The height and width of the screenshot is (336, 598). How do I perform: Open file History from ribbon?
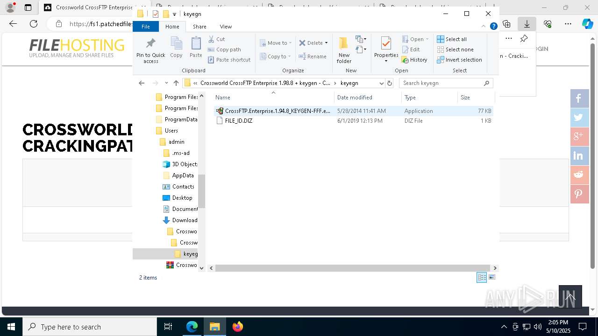(x=414, y=60)
